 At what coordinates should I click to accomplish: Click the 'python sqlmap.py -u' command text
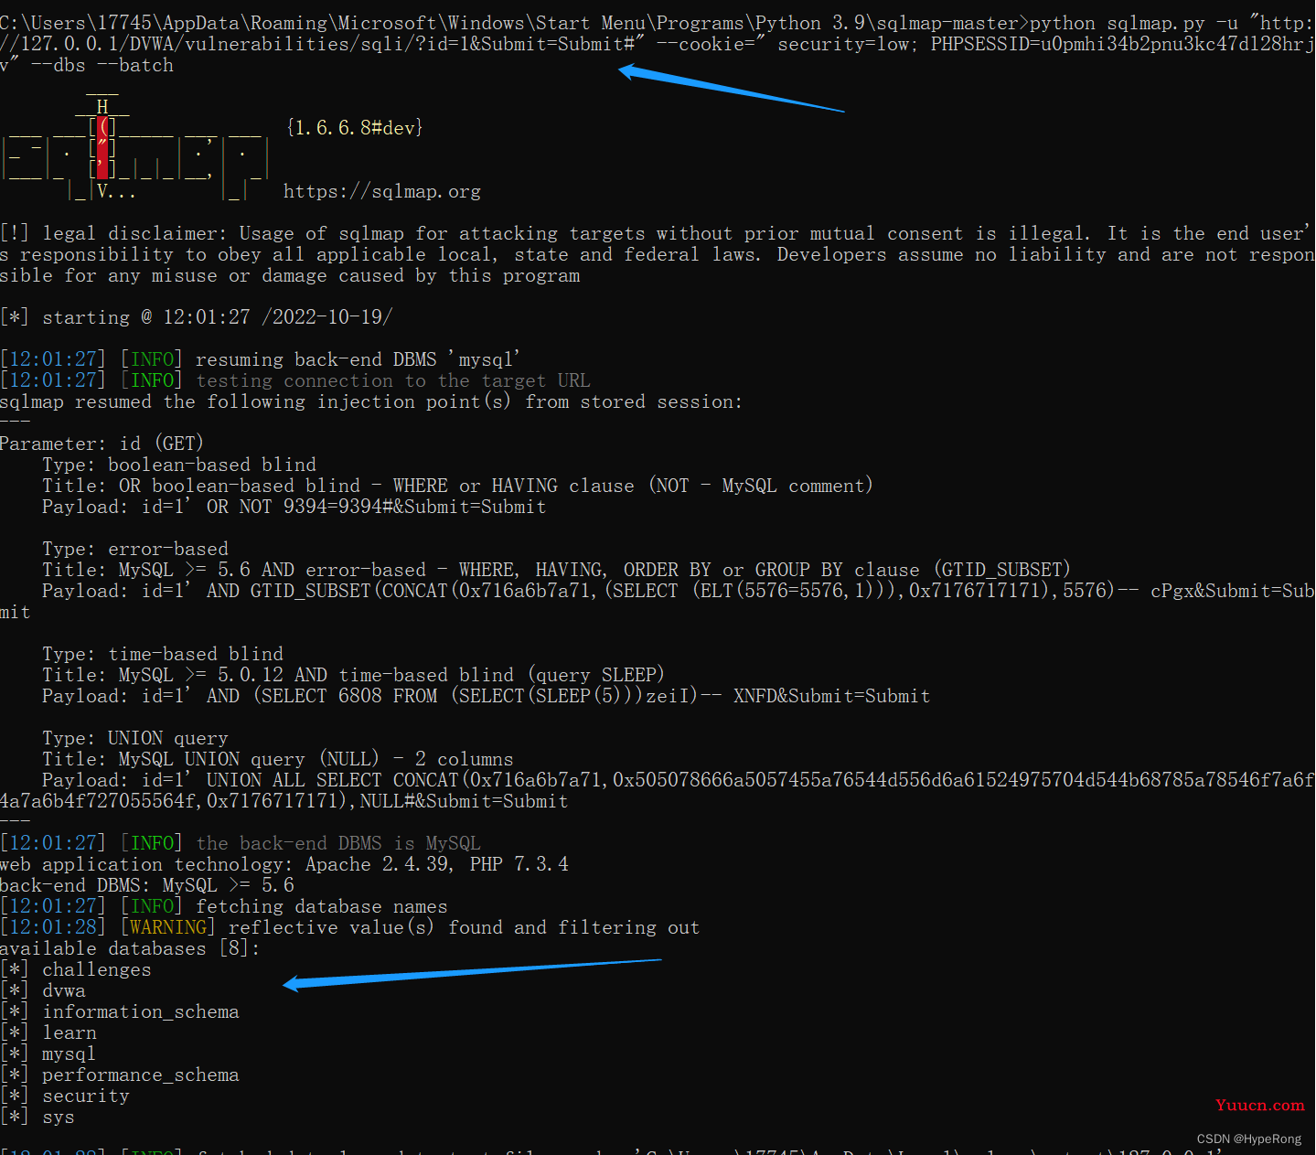coord(1134,23)
